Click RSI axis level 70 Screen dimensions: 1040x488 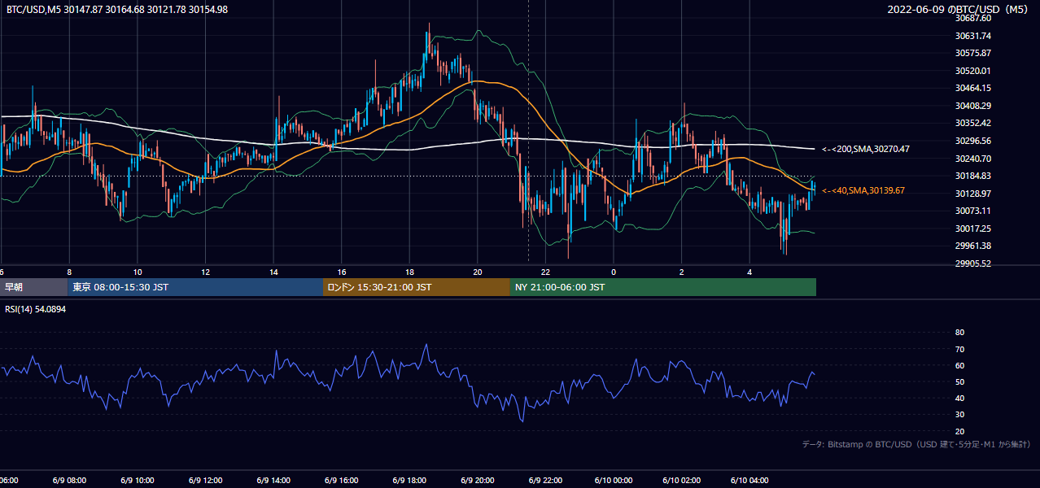click(959, 349)
